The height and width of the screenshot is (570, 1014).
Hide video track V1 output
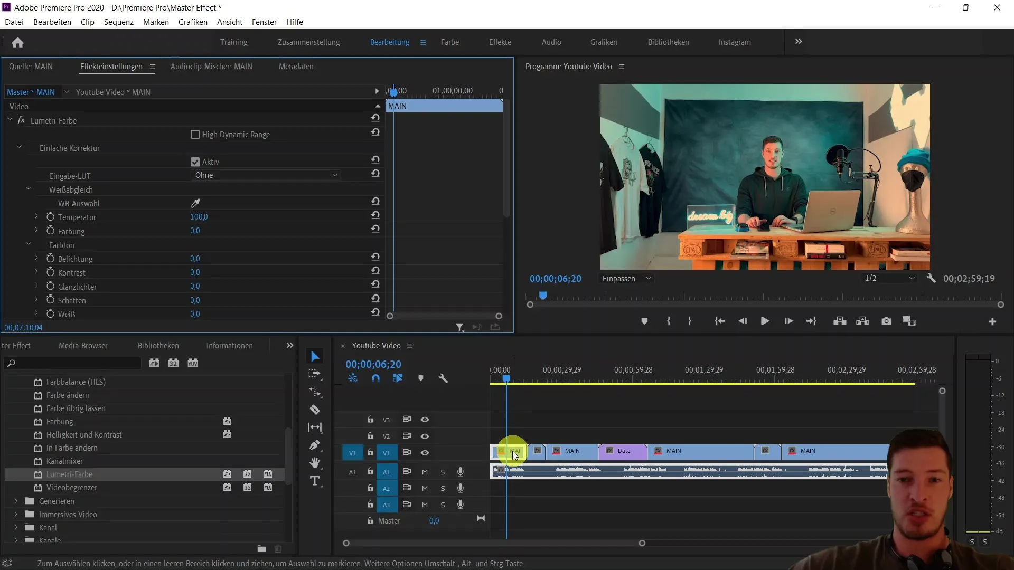click(x=425, y=453)
